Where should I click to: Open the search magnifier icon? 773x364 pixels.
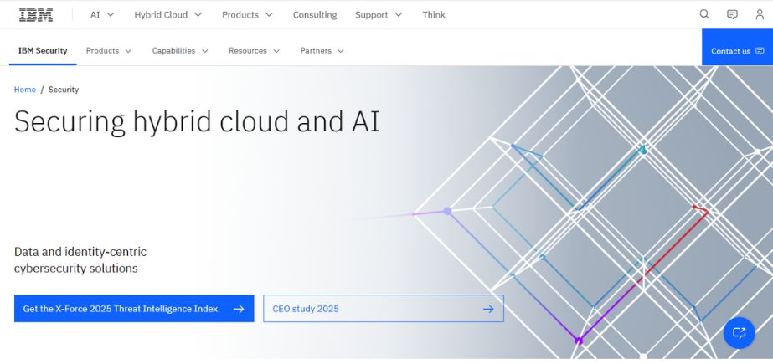click(704, 14)
